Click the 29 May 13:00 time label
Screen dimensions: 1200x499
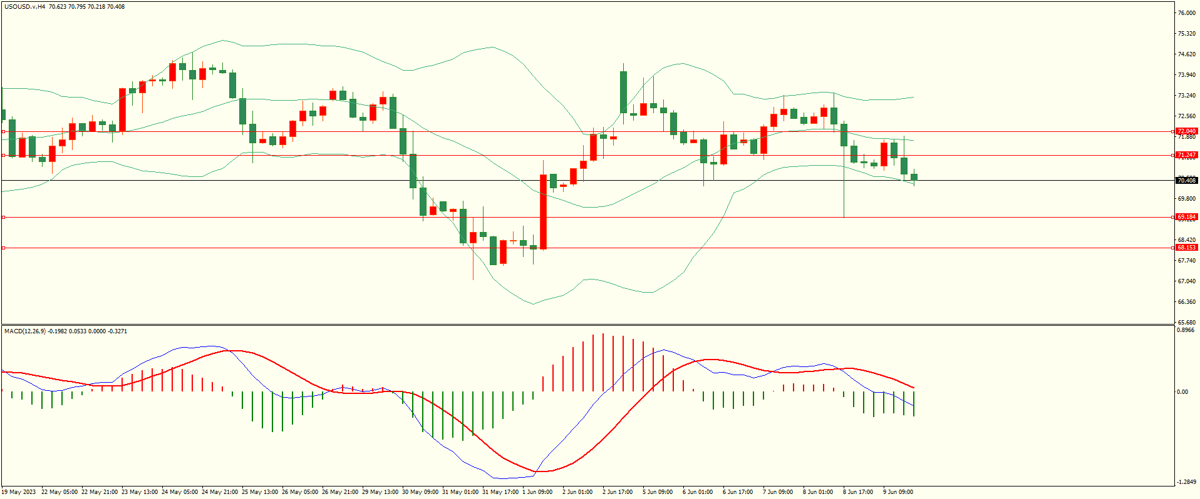[380, 492]
